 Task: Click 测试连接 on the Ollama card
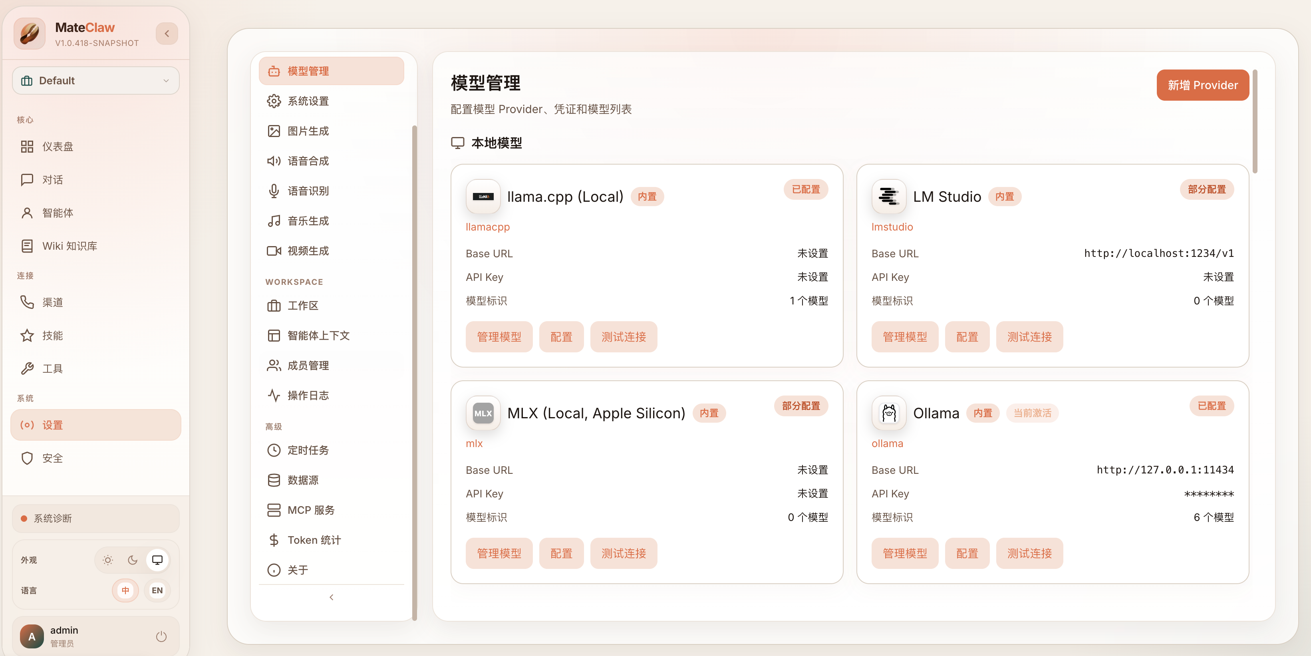point(1029,553)
